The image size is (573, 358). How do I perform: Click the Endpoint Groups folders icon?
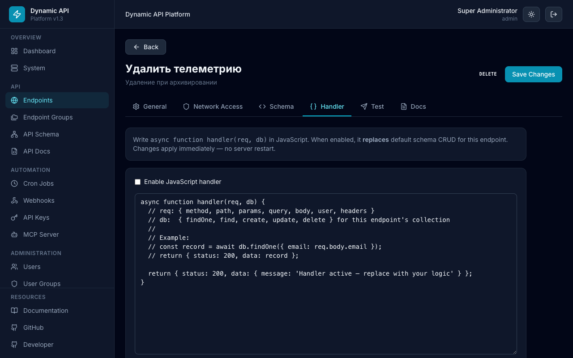[14, 117]
